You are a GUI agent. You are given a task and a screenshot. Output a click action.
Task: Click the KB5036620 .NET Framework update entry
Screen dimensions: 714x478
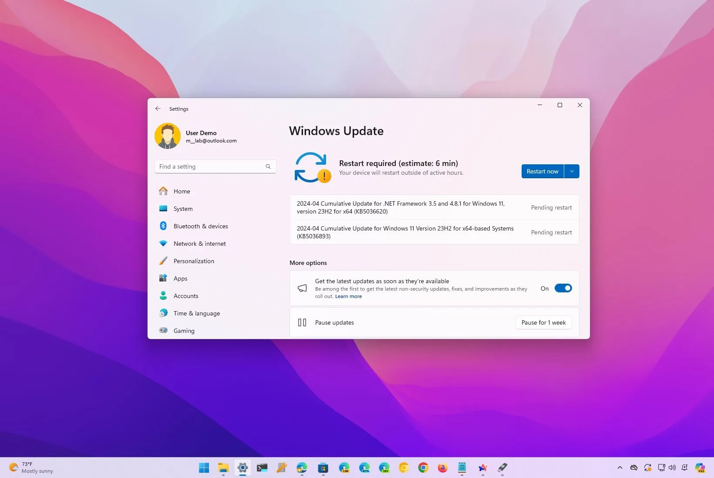pos(434,207)
